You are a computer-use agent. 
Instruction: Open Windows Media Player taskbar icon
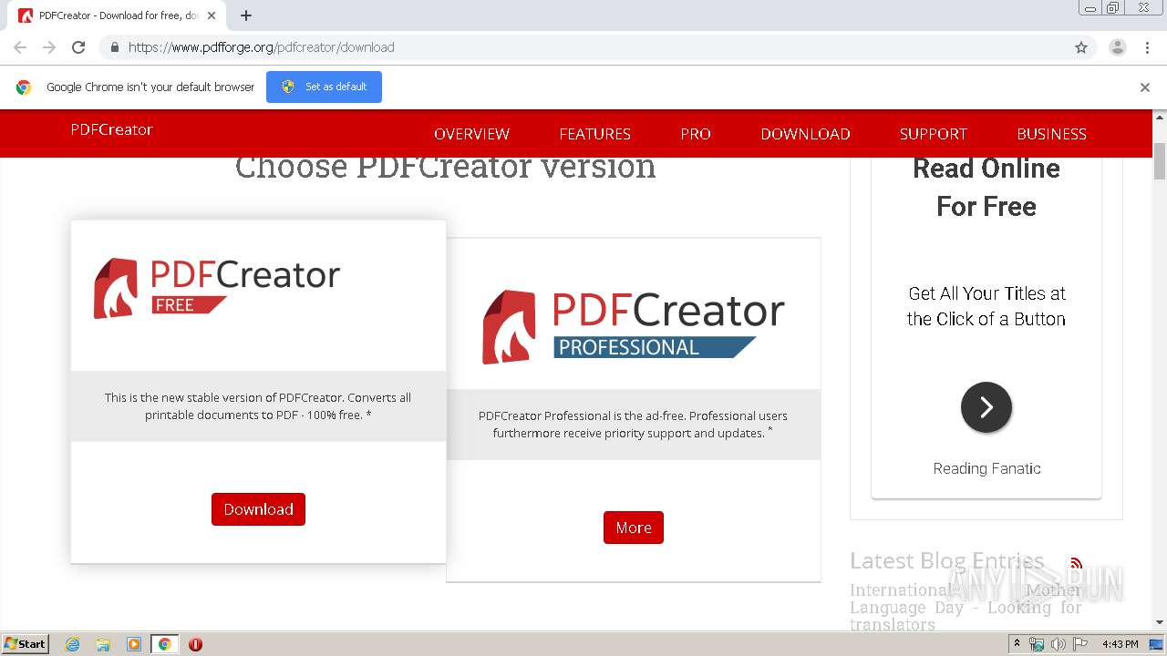tap(134, 644)
